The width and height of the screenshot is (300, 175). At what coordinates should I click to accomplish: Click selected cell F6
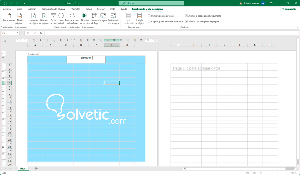[x=112, y=83]
